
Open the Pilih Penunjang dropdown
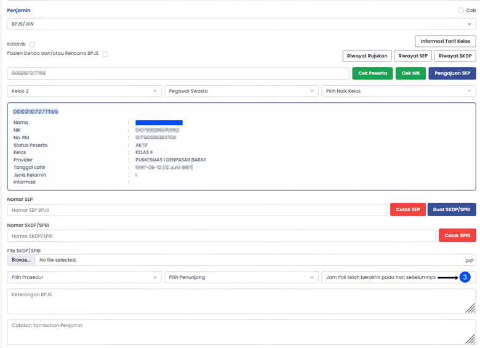241,278
